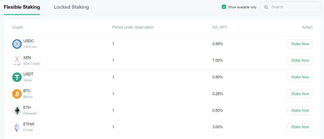
Task: Switch to the Locked Staking tab
Action: click(71, 7)
